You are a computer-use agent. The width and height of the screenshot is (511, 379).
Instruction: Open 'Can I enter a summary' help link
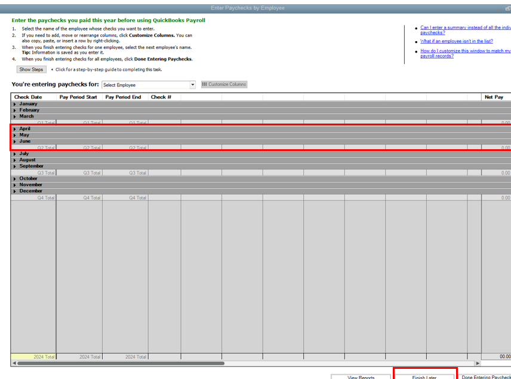click(466, 30)
